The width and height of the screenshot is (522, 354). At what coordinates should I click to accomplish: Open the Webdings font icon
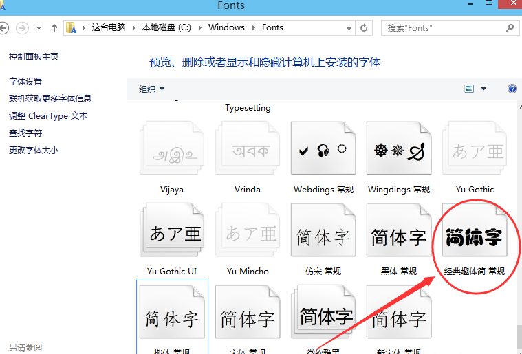323,151
